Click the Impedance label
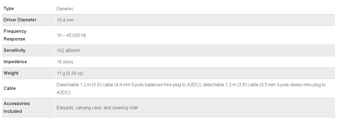Screen dimensions: 337x122 pos(15,62)
